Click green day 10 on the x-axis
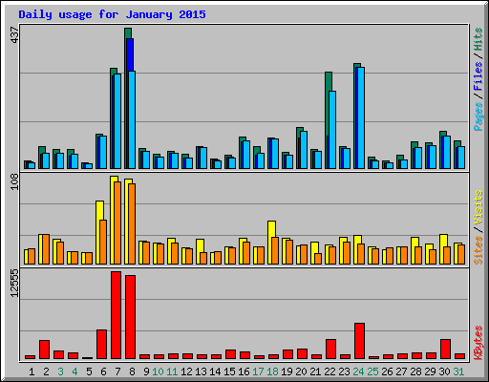The height and width of the screenshot is (382, 489). click(158, 371)
